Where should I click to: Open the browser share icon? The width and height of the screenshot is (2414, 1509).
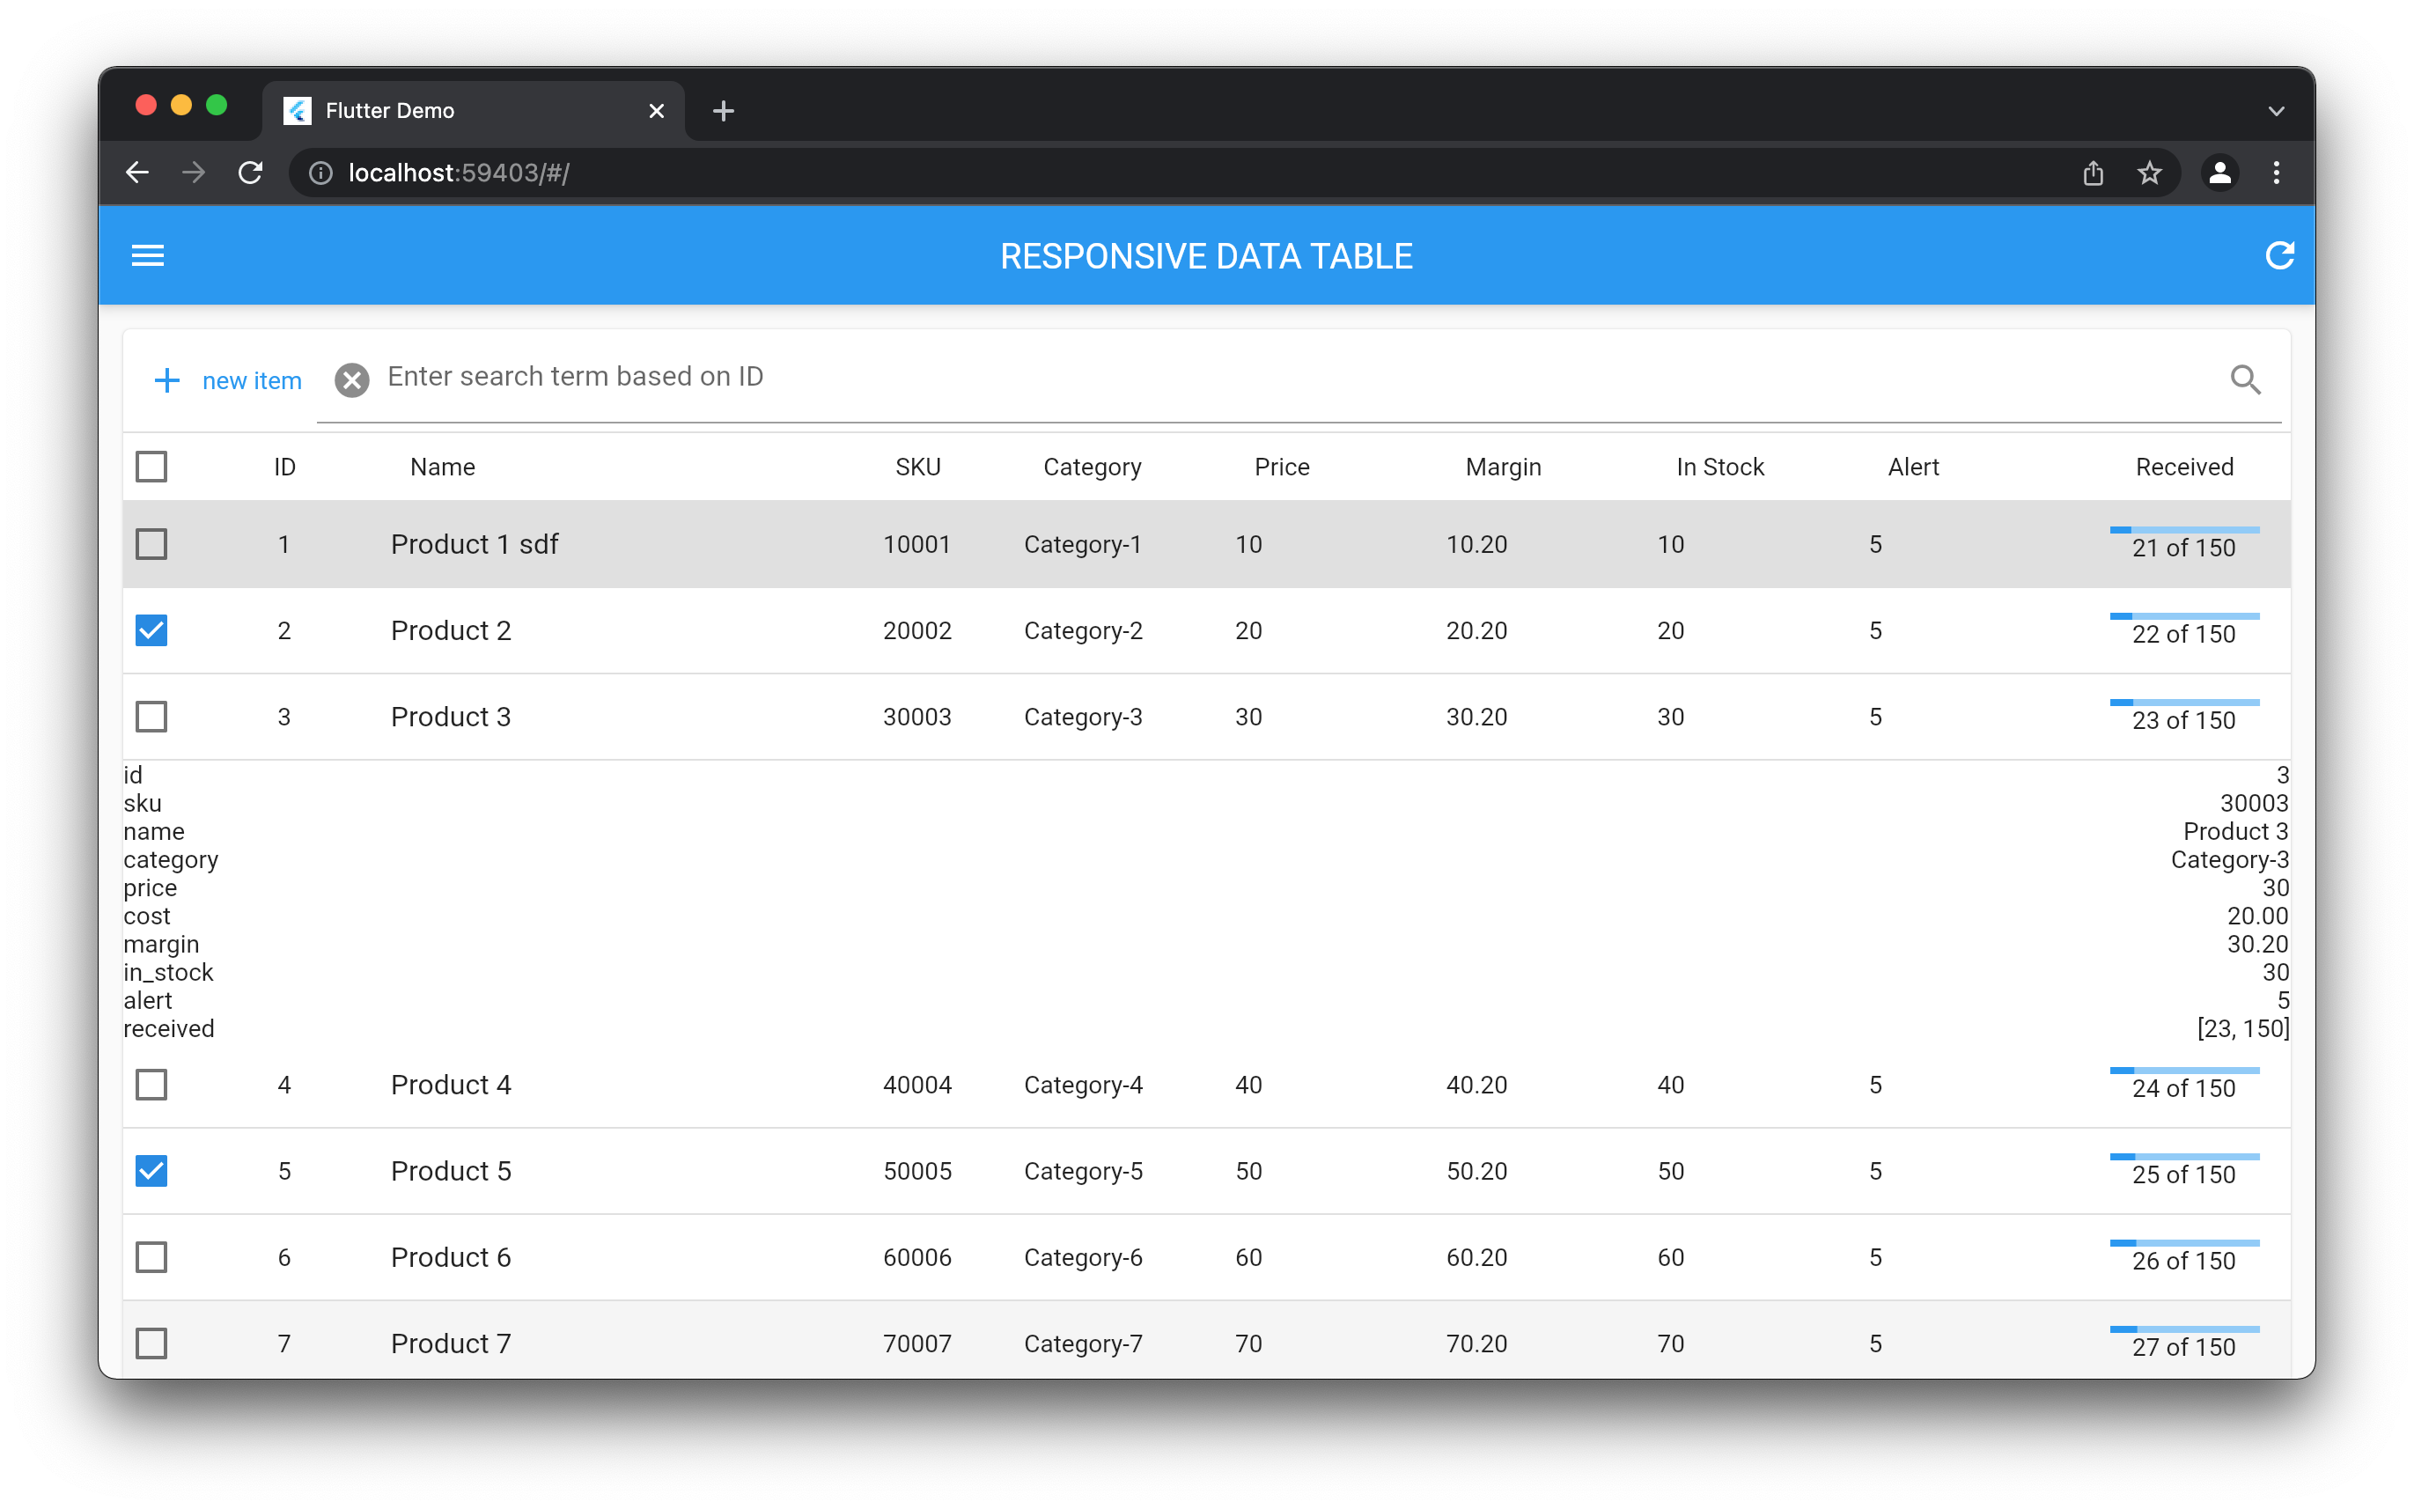(x=2093, y=173)
